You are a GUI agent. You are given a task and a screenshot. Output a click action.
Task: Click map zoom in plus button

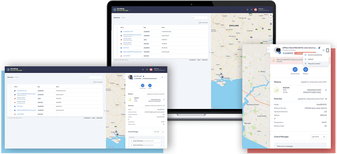[271, 15]
